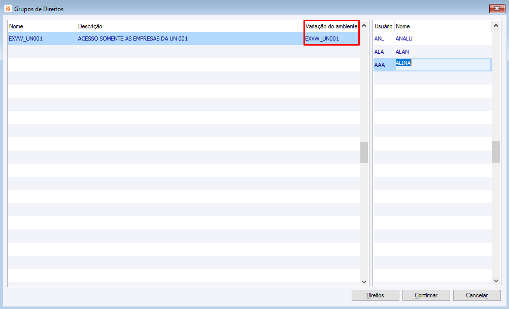Click scroll down arrow of users list
Screen dimensions: 509x309
(496, 281)
